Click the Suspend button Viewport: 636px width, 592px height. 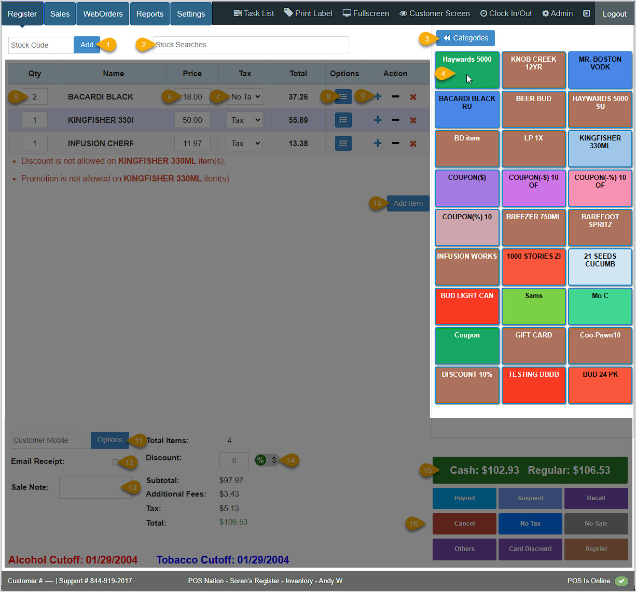530,498
